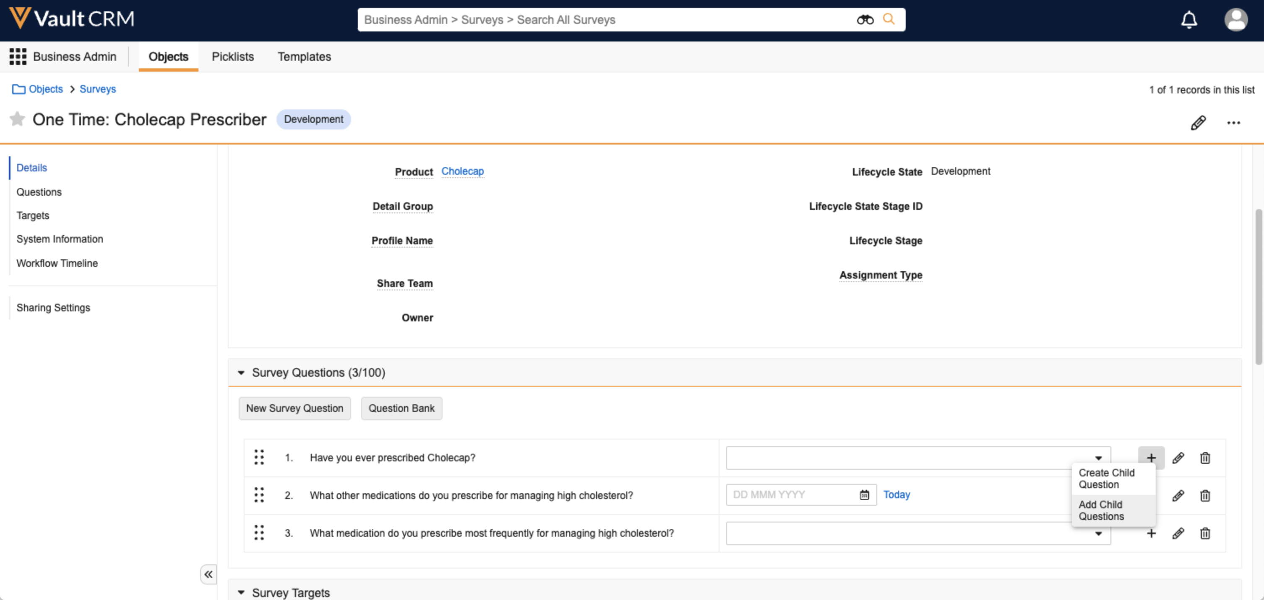This screenshot has width=1264, height=600.
Task: Open the app launcher grid icon
Action: [x=18, y=57]
